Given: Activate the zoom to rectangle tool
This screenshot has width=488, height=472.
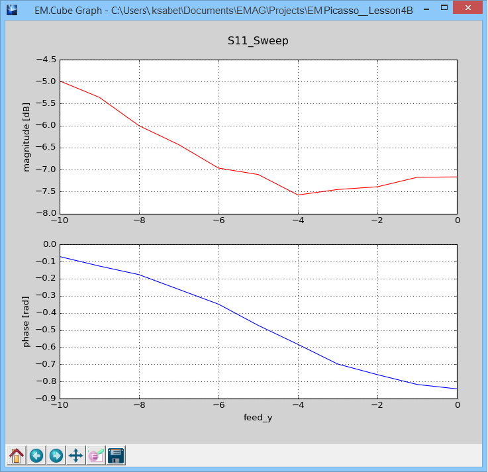Looking at the screenshot, I should click(x=96, y=455).
